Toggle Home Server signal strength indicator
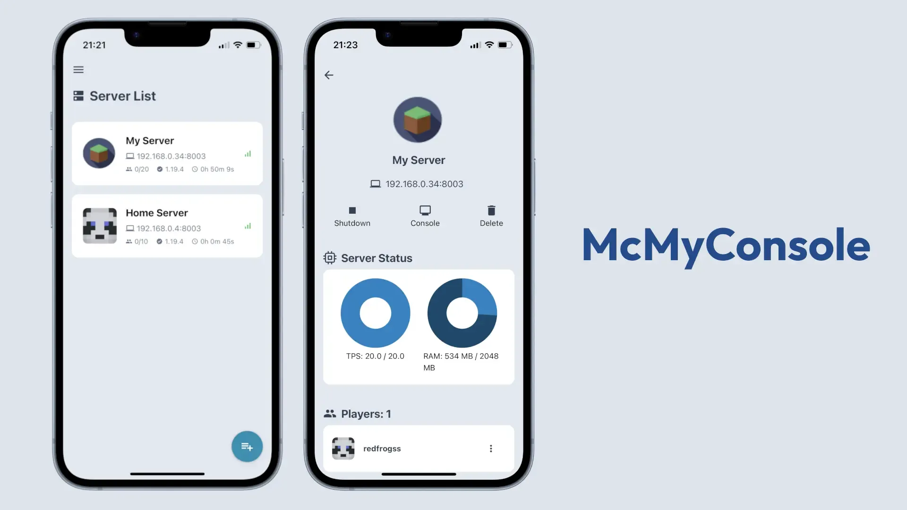Viewport: 907px width, 510px height. pyautogui.click(x=248, y=226)
